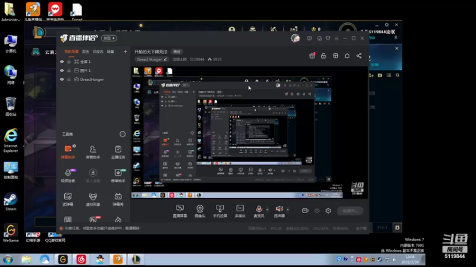Lock the DreadHunger source

69,80
